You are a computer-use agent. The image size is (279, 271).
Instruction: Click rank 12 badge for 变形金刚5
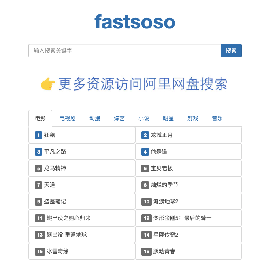pos(147,218)
